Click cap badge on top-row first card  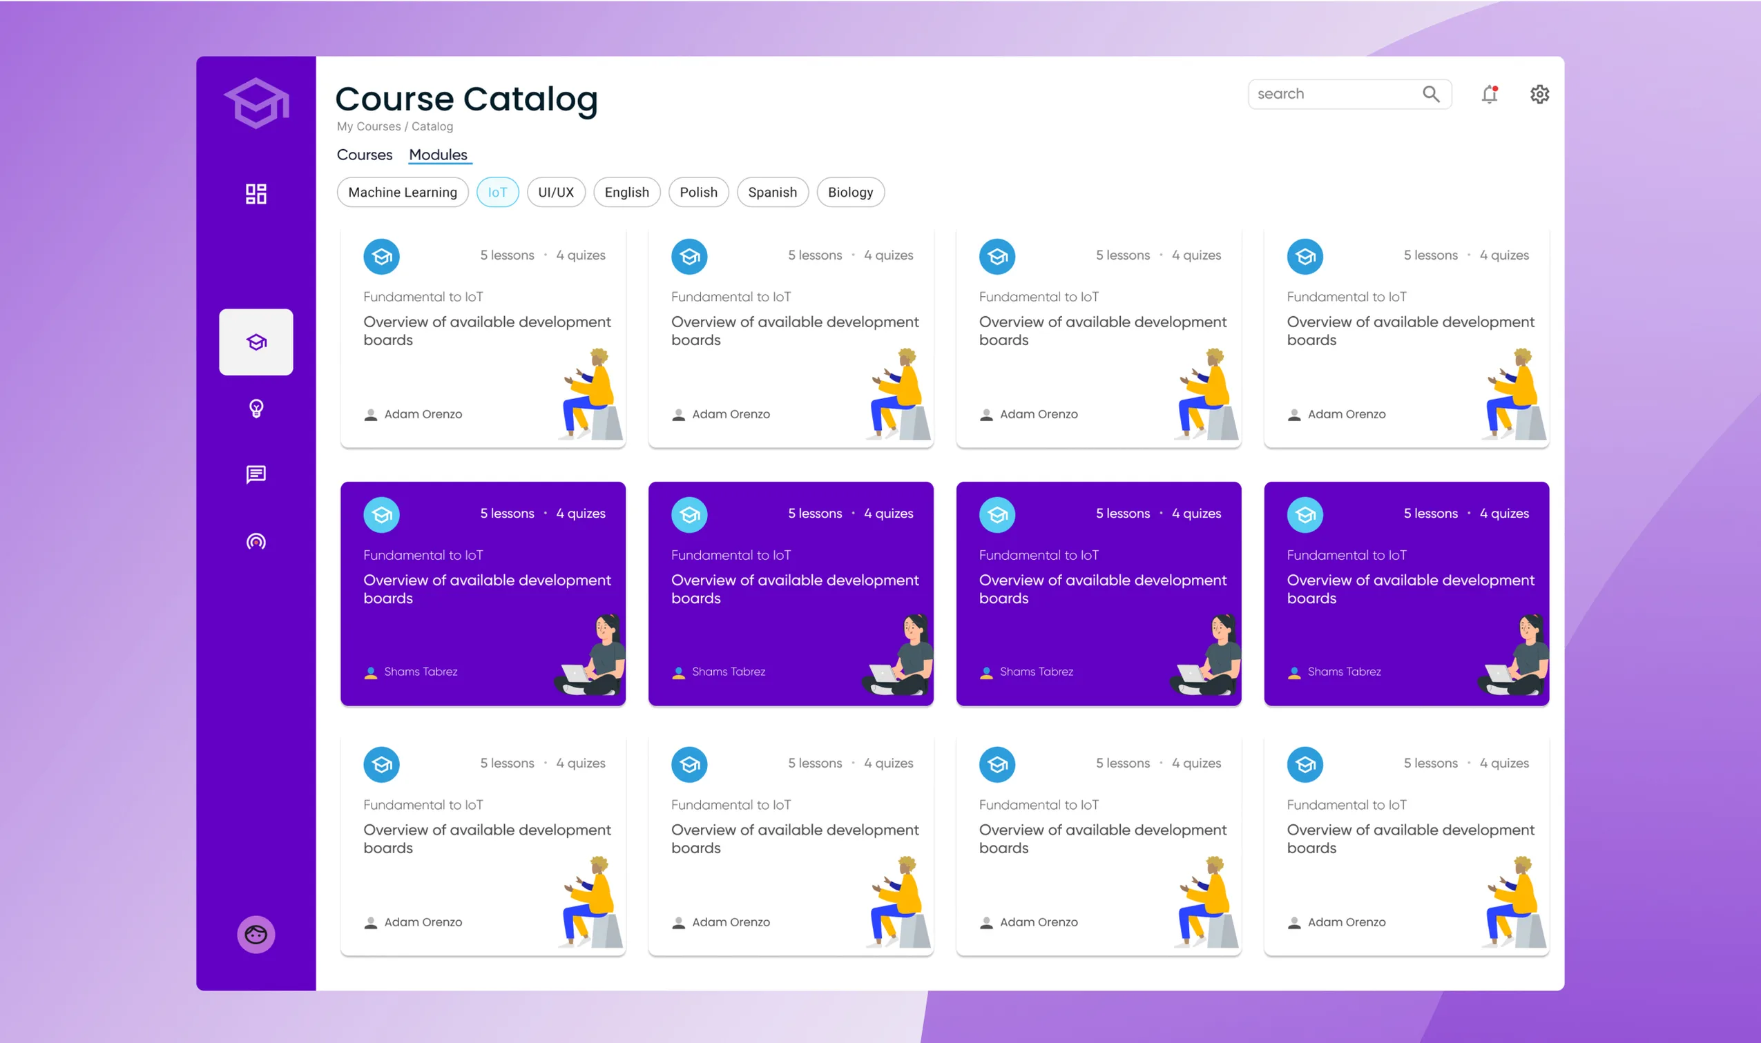[x=381, y=257]
